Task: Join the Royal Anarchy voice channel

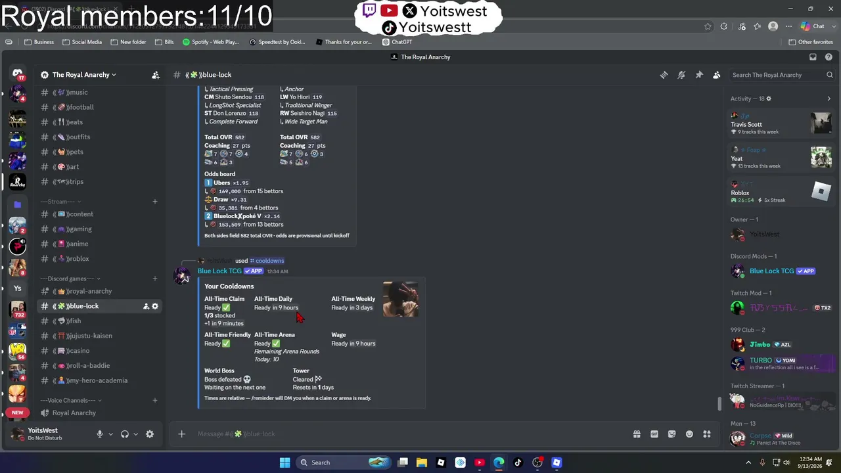Action: (x=99, y=413)
